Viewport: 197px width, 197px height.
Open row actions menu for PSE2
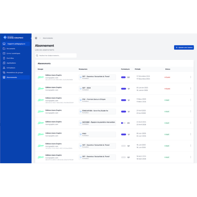pos(191,134)
